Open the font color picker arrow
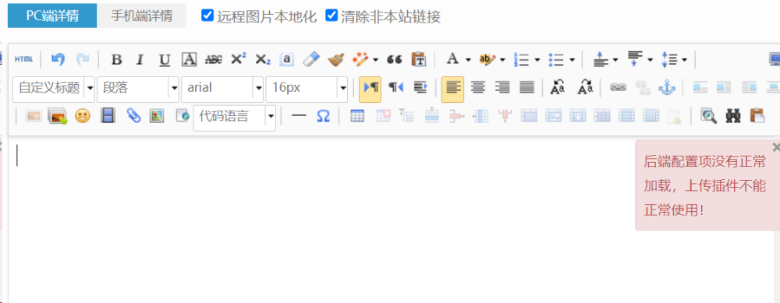Image resolution: width=780 pixels, height=303 pixels. [468, 60]
